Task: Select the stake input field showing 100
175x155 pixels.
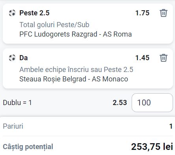Action: pyautogui.click(x=152, y=103)
